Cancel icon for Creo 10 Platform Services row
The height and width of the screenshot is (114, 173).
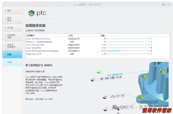(x=151, y=39)
